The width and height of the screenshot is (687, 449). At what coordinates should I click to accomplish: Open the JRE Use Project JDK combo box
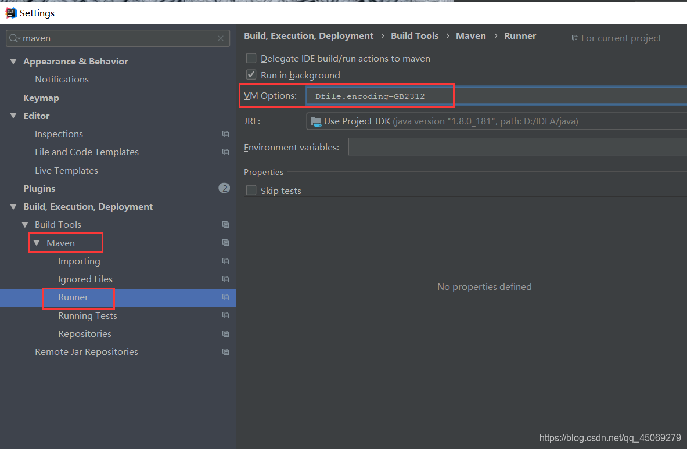[x=497, y=121]
